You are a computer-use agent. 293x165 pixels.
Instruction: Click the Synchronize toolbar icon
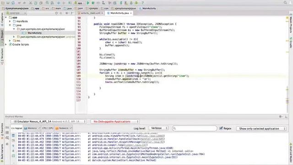tap(13, 3)
